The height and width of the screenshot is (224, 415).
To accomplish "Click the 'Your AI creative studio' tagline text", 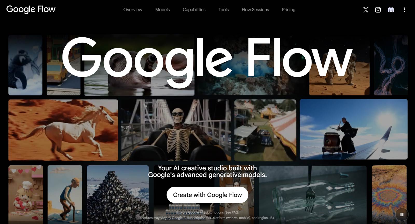I will tap(208, 171).
